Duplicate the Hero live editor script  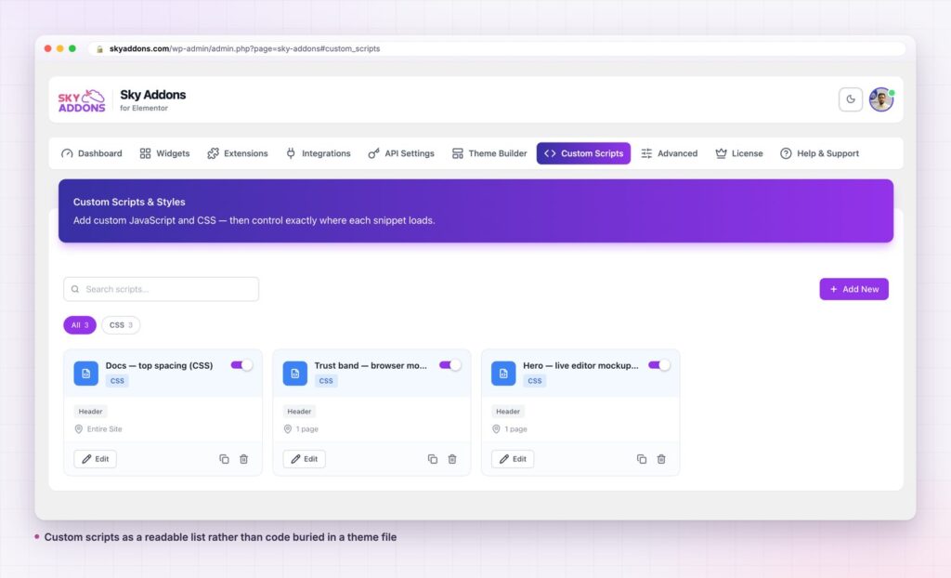(642, 459)
